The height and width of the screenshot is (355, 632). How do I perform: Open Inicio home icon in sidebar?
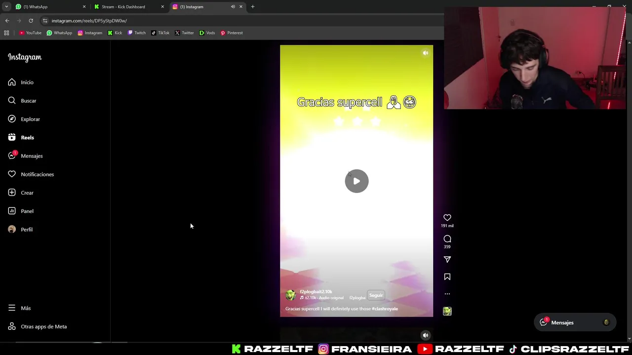click(12, 82)
